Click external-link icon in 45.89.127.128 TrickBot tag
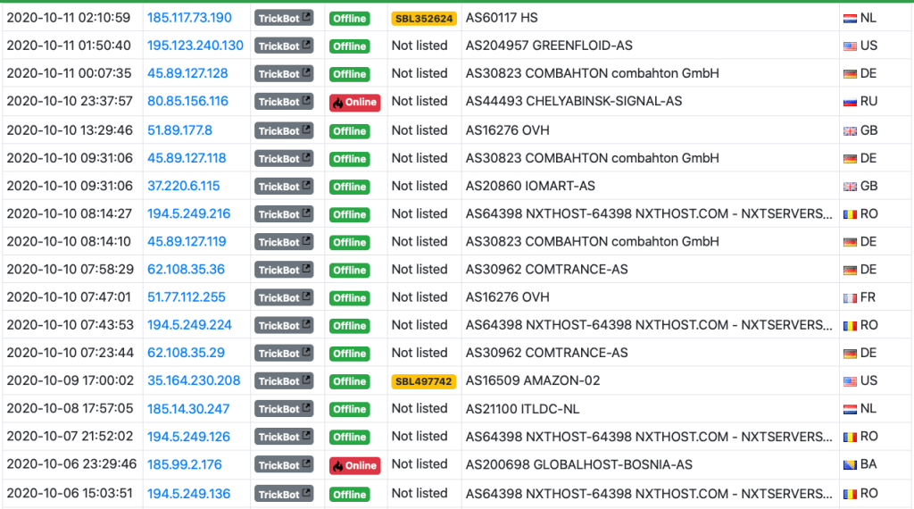The image size is (914, 509). click(x=306, y=73)
